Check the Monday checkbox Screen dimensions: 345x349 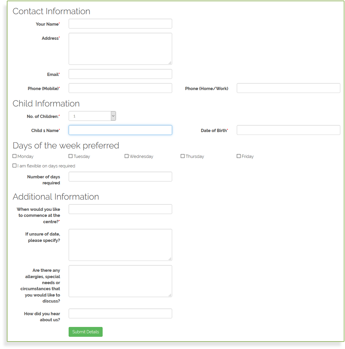click(x=15, y=156)
